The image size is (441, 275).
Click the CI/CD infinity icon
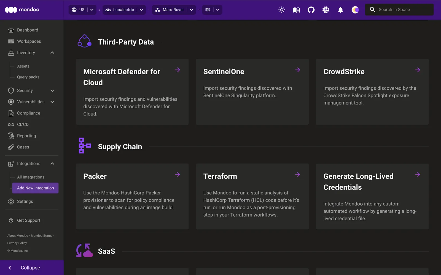click(x=11, y=125)
